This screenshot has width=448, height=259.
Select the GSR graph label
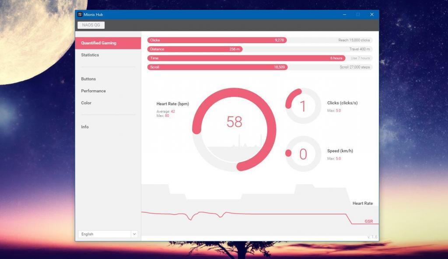369,222
